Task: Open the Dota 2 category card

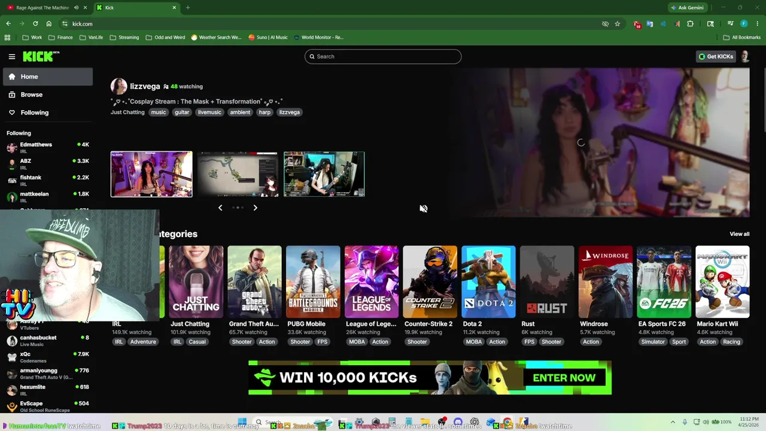Action: tap(488, 282)
